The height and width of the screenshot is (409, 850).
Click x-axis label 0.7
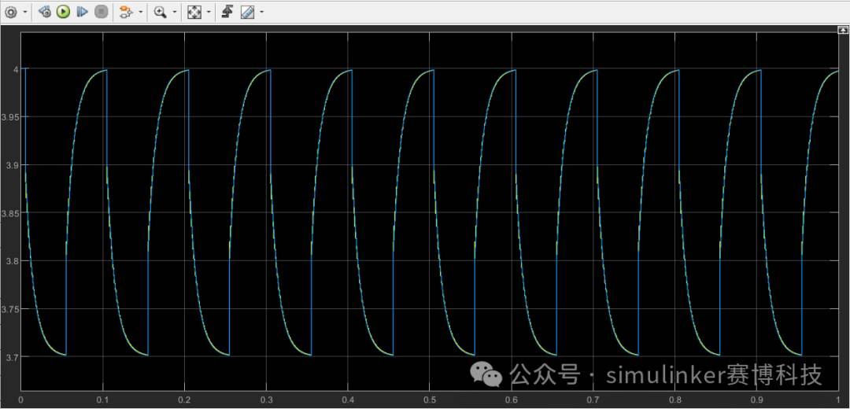[x=593, y=400]
